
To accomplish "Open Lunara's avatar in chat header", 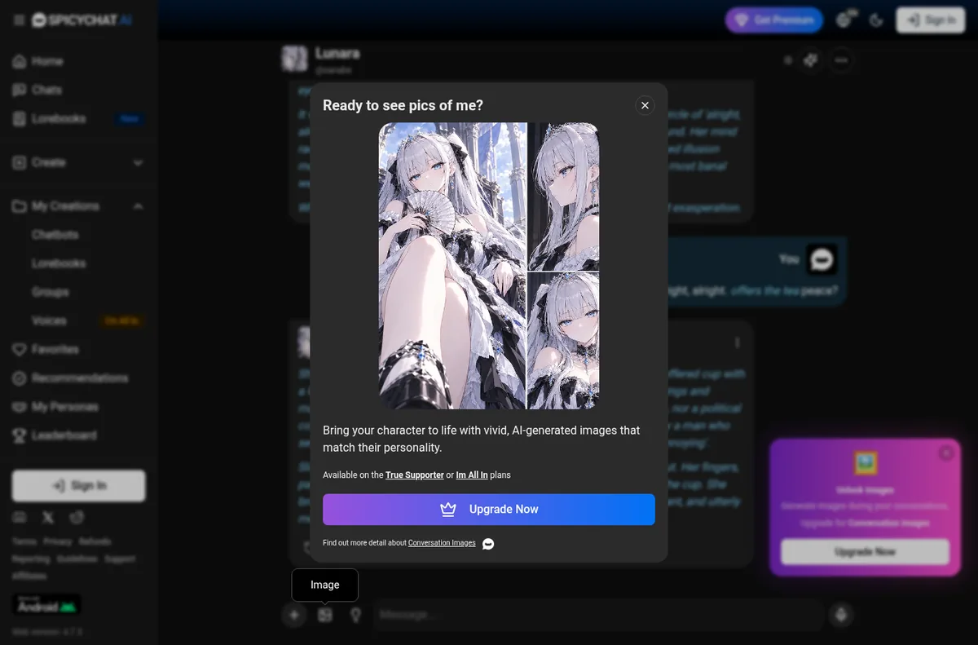I will coord(294,59).
